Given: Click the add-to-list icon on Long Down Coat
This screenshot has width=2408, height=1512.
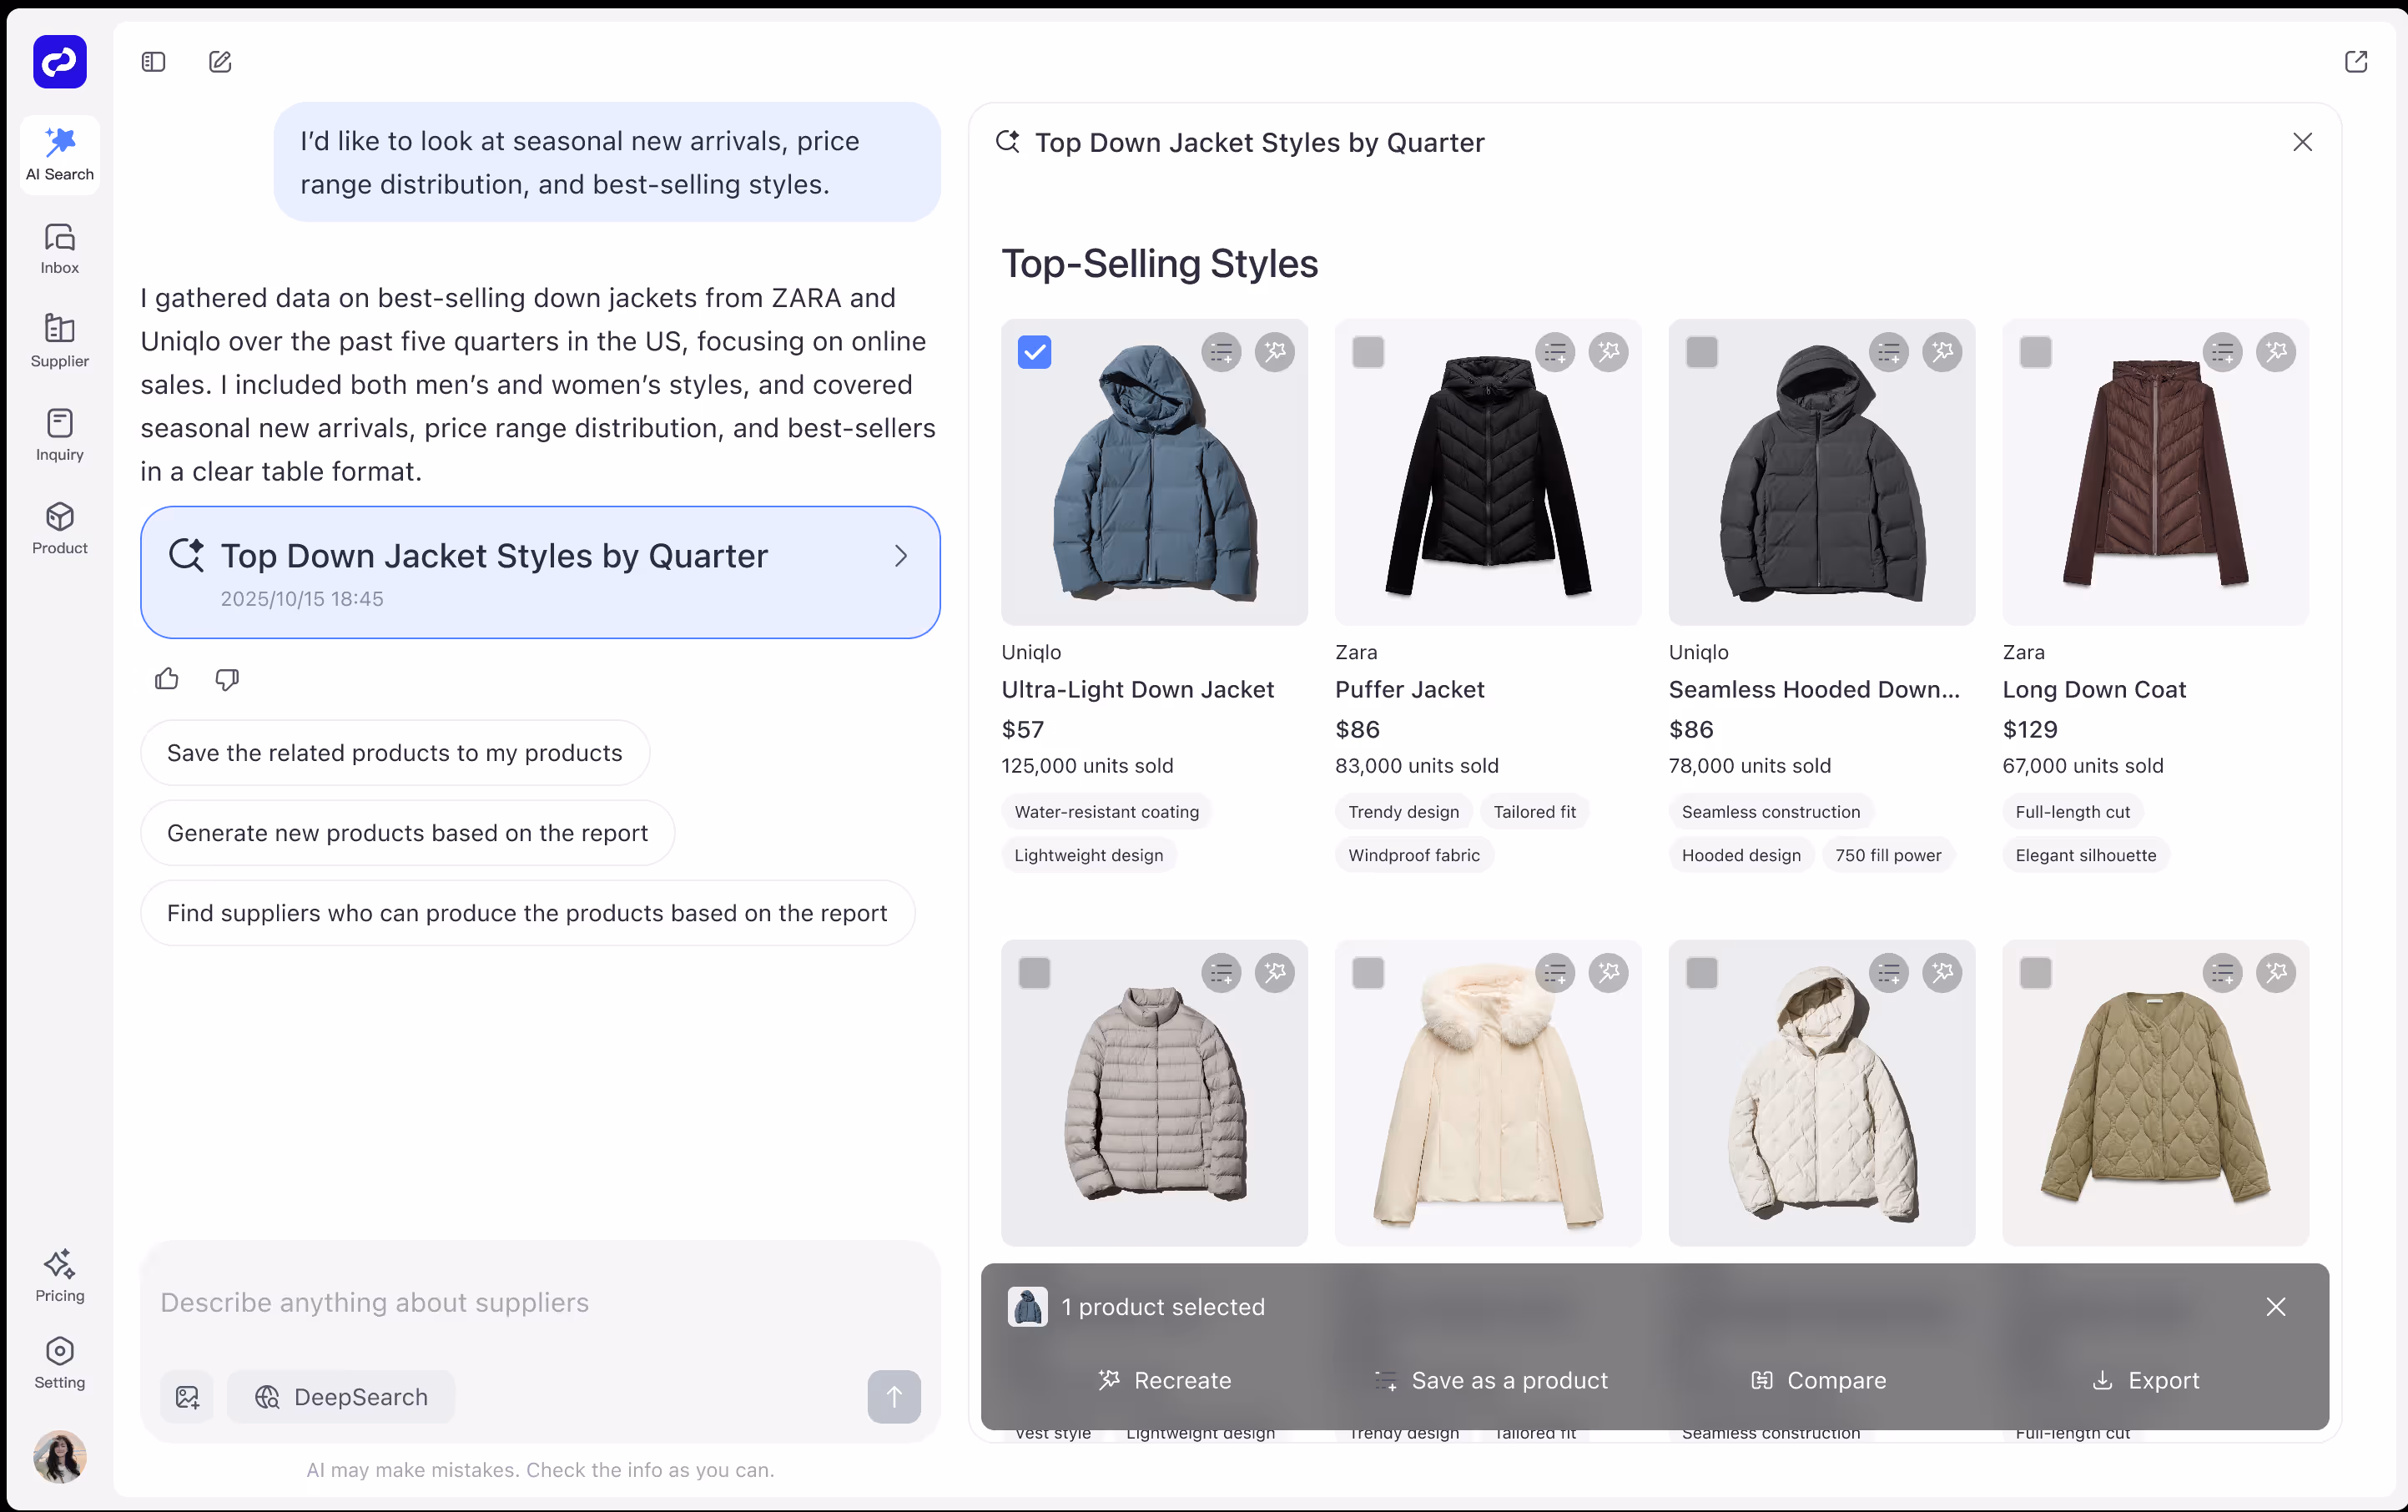Looking at the screenshot, I should [x=2222, y=352].
